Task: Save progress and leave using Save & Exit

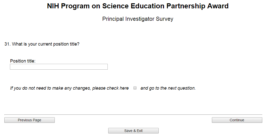Action: tap(133, 131)
